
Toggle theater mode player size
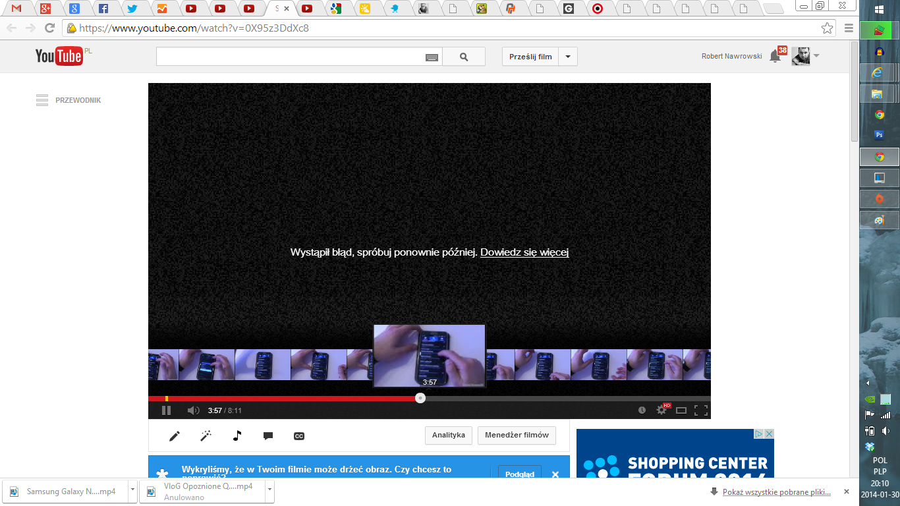pyautogui.click(x=681, y=410)
